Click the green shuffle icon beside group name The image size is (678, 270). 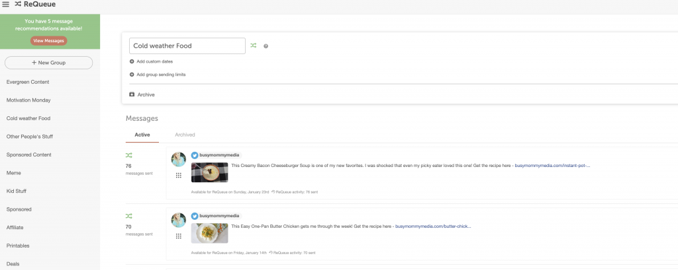pyautogui.click(x=253, y=46)
